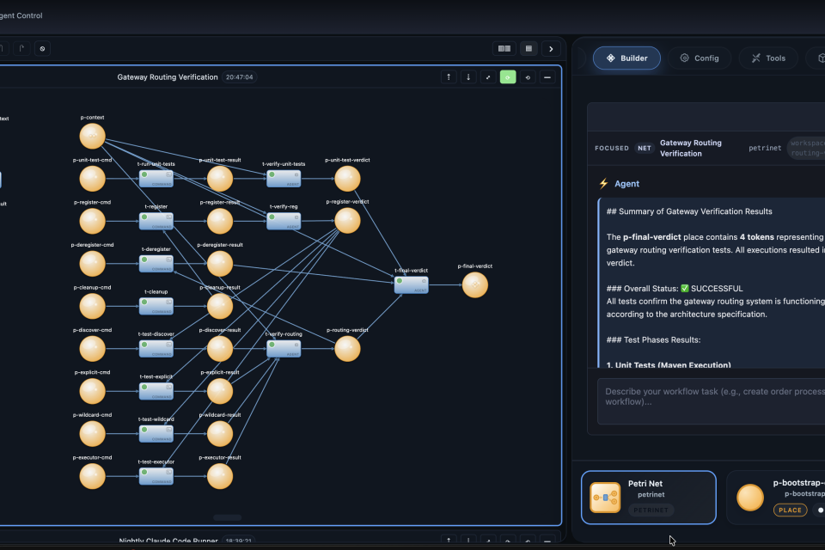Select the t-final-verdict transition node
The height and width of the screenshot is (550, 825).
pos(411,285)
